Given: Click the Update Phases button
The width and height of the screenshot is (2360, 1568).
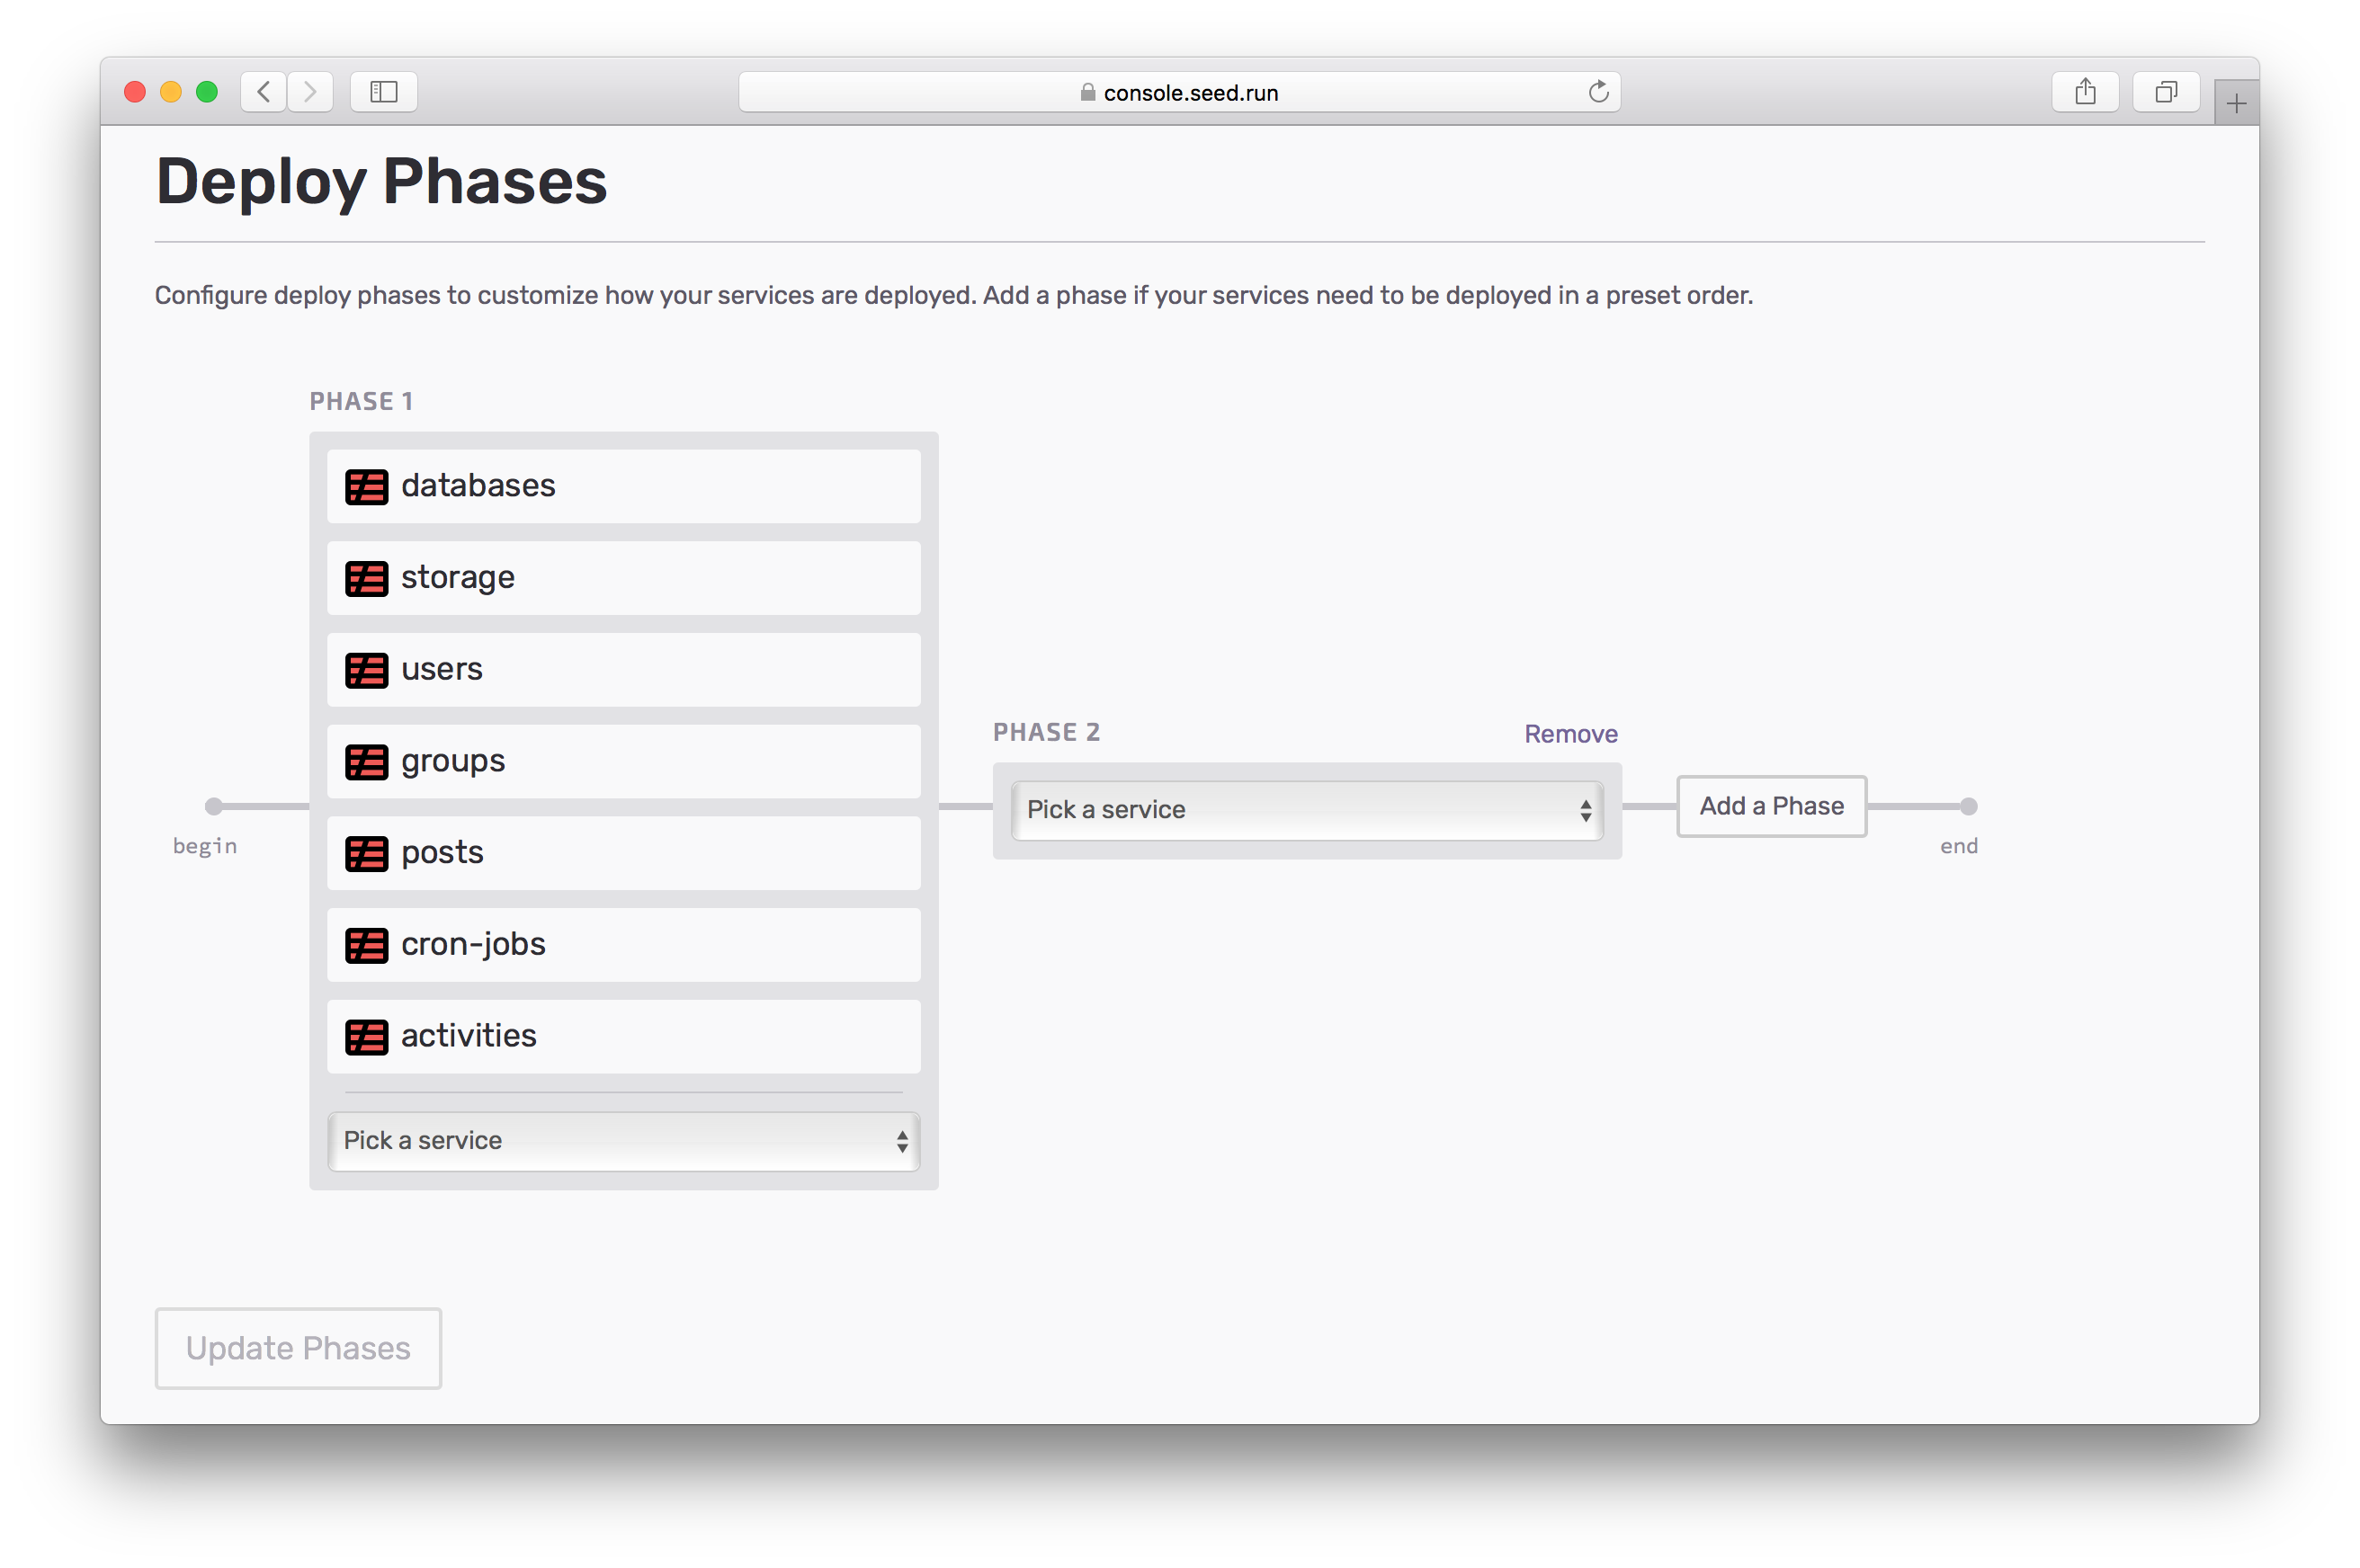Looking at the screenshot, I should pyautogui.click(x=298, y=1348).
